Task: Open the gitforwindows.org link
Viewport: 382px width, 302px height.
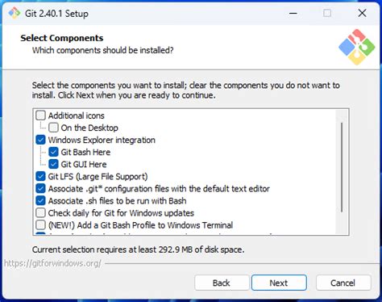Action: coord(53,263)
